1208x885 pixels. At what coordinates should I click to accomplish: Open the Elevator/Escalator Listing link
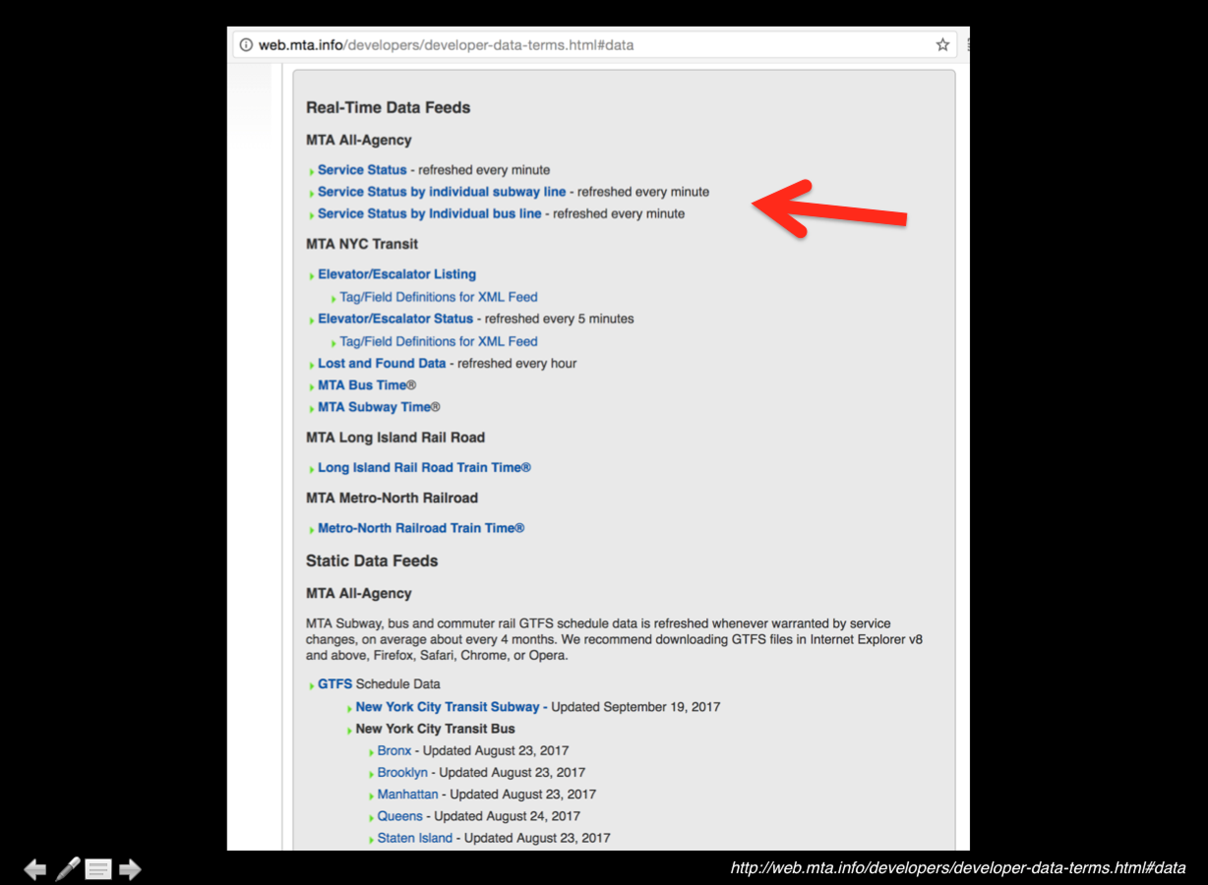pos(396,274)
